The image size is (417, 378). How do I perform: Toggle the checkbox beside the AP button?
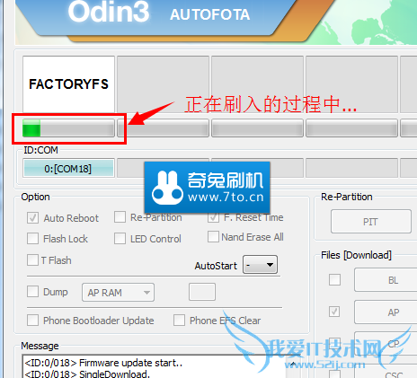[334, 312]
